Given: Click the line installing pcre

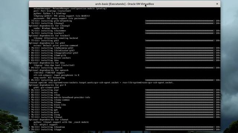Looking at the screenshot, I should 44,112.
